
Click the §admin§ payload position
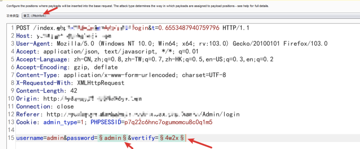point(112,138)
